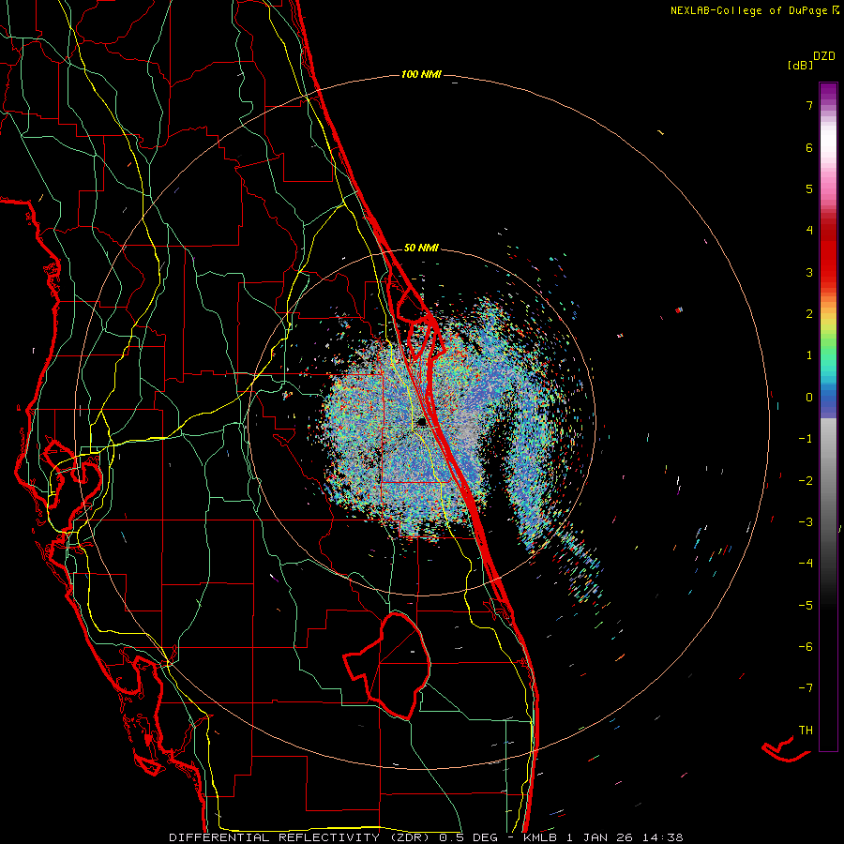Click the NEXLAB-College of DuPage credit text

748,10
